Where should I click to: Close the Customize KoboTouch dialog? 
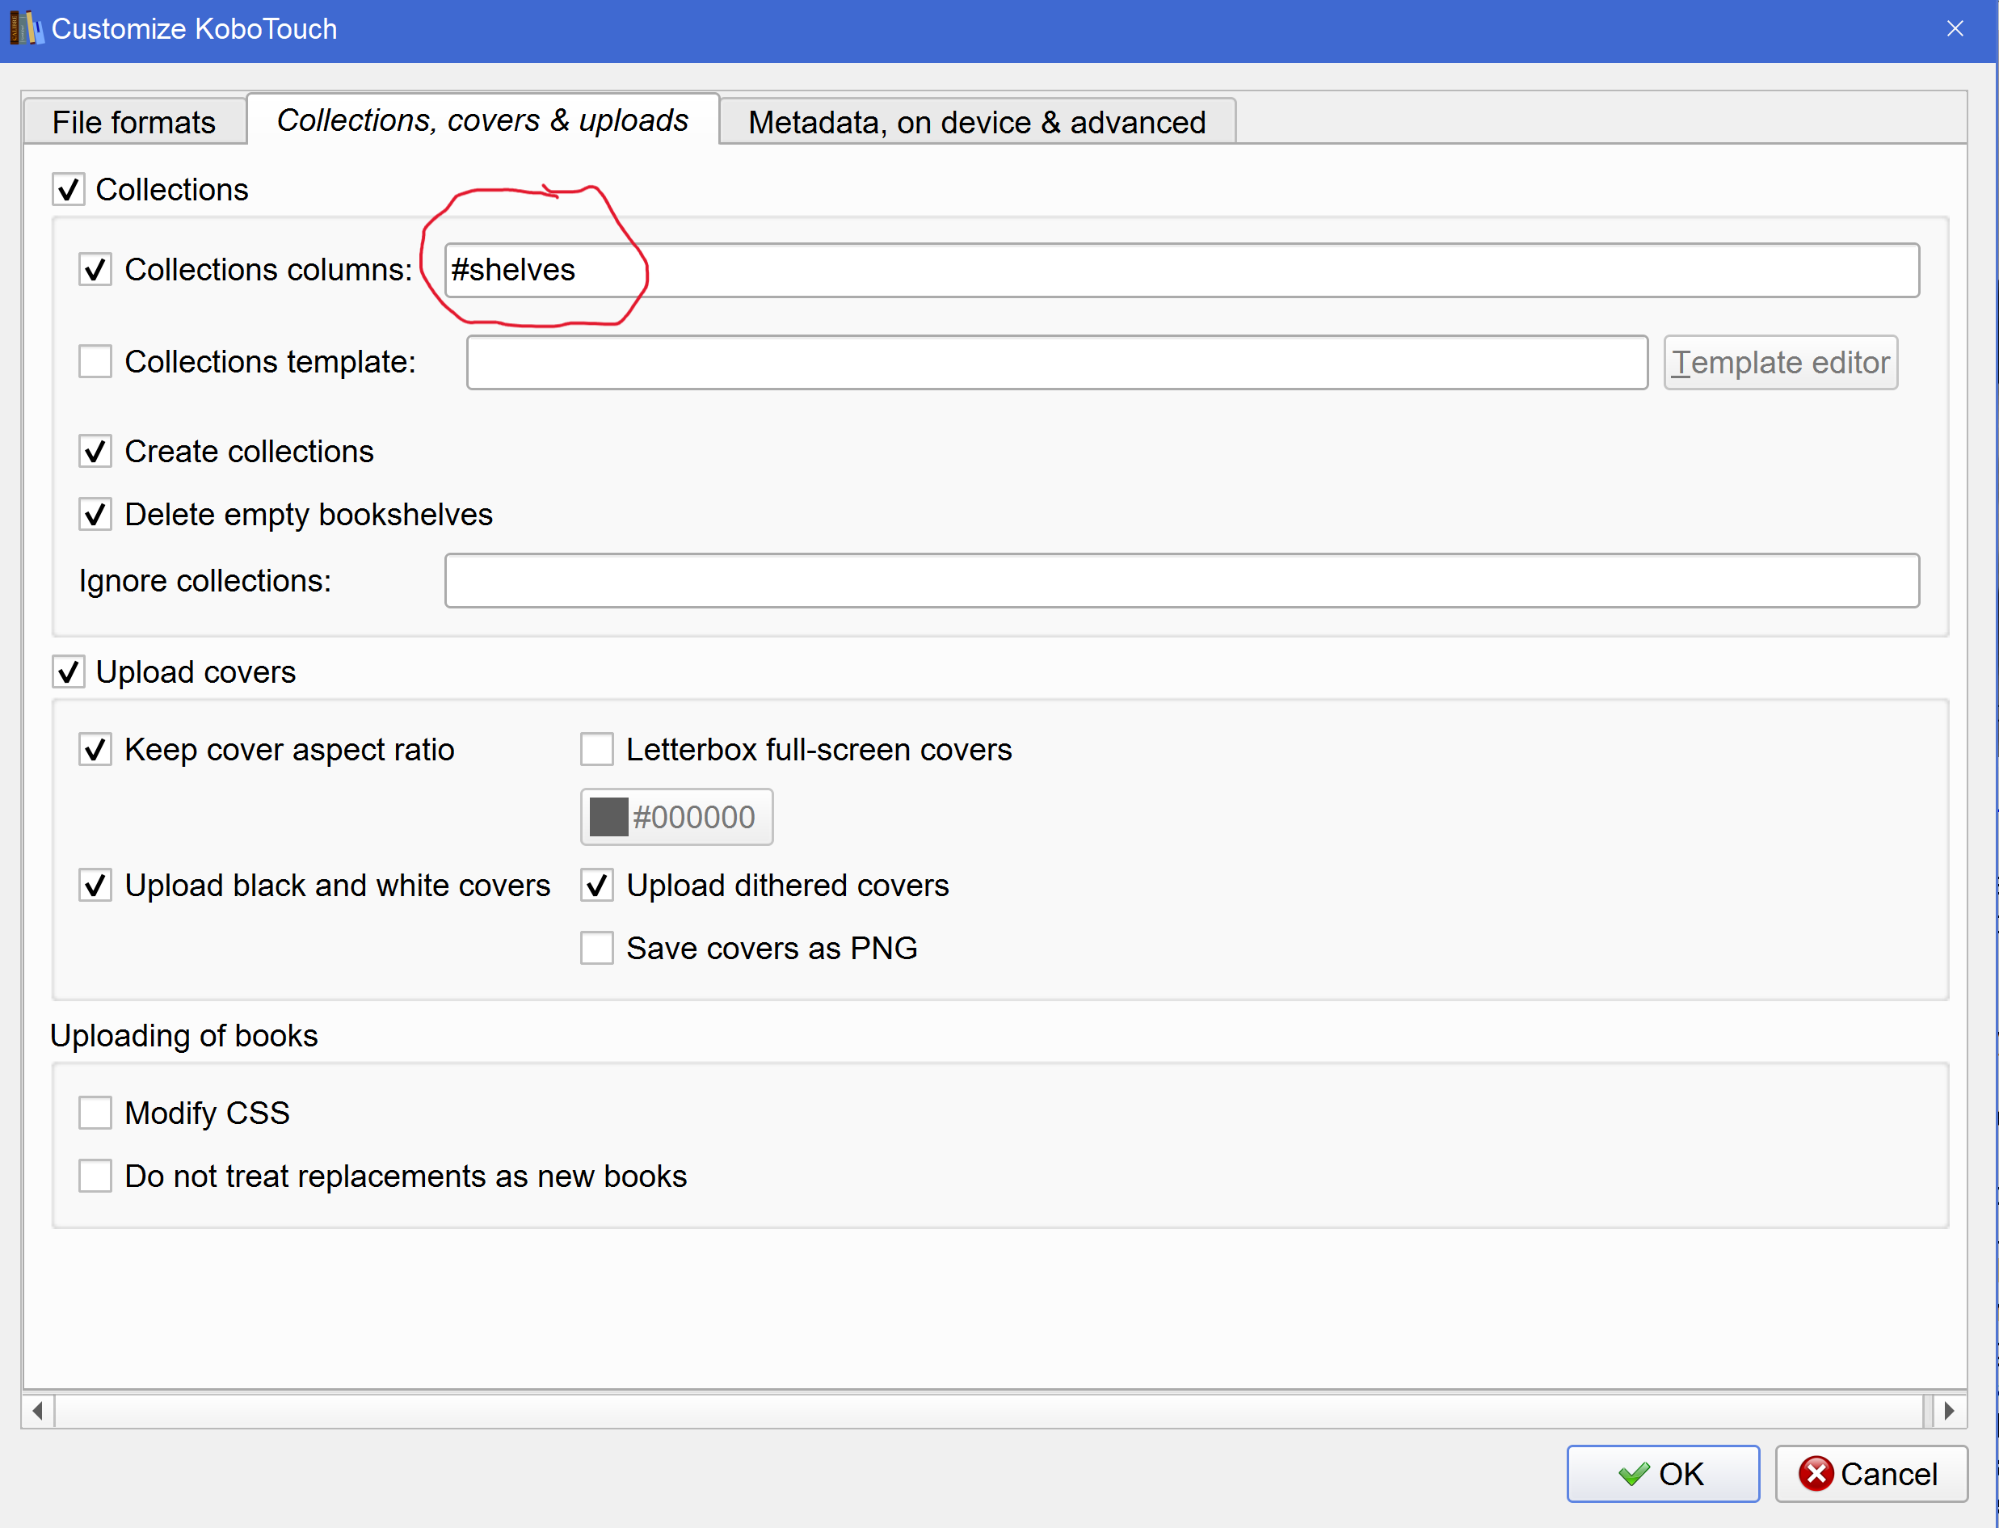(x=1955, y=28)
